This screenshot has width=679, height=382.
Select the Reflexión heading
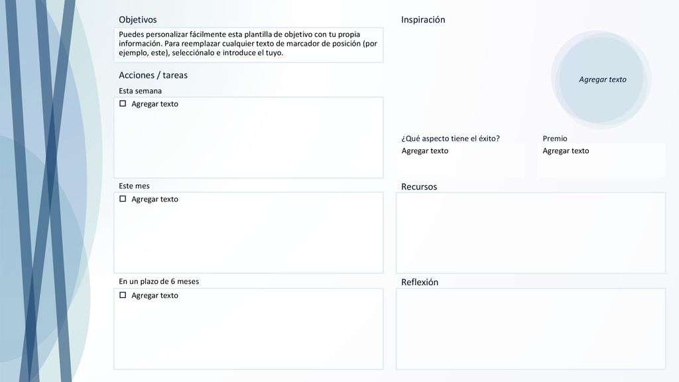click(x=420, y=283)
